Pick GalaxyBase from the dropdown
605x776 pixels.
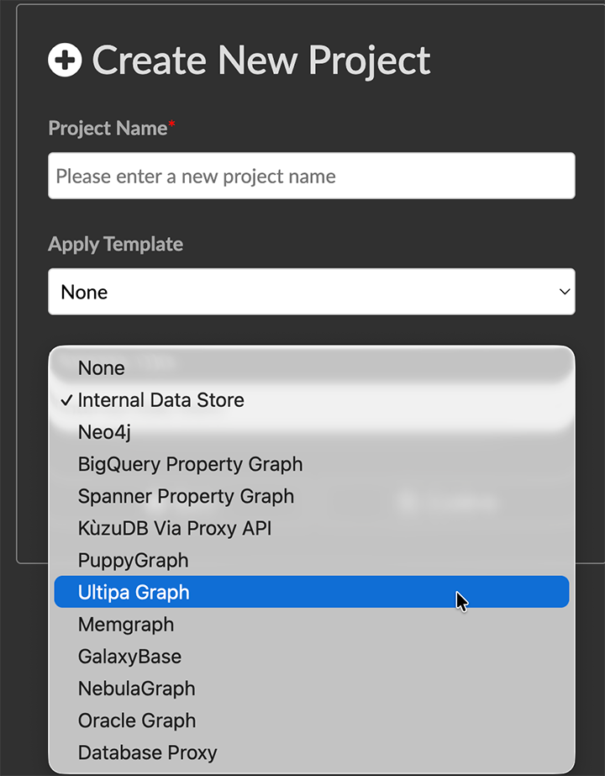pos(129,656)
